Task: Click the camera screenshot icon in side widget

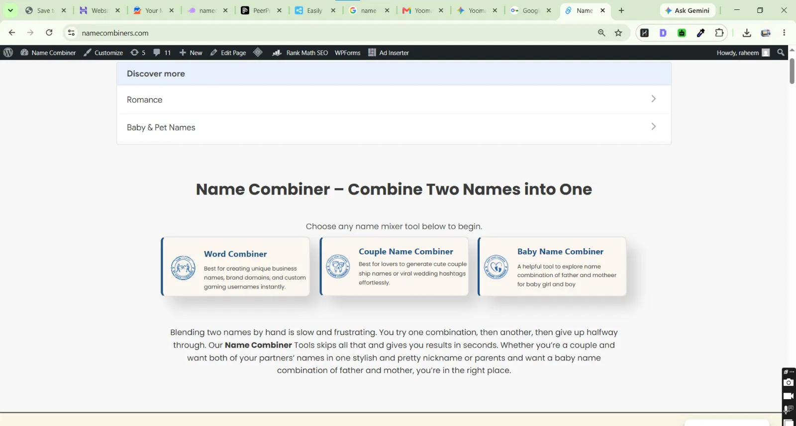Action: pyautogui.click(x=789, y=382)
